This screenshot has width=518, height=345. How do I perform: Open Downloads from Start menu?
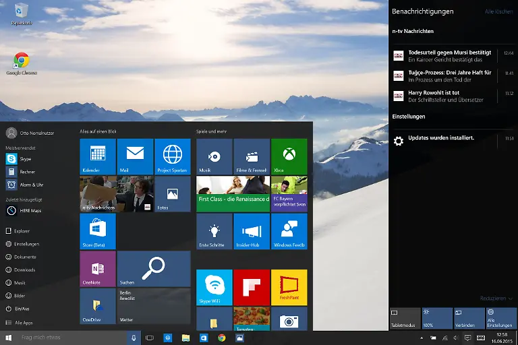click(20, 270)
